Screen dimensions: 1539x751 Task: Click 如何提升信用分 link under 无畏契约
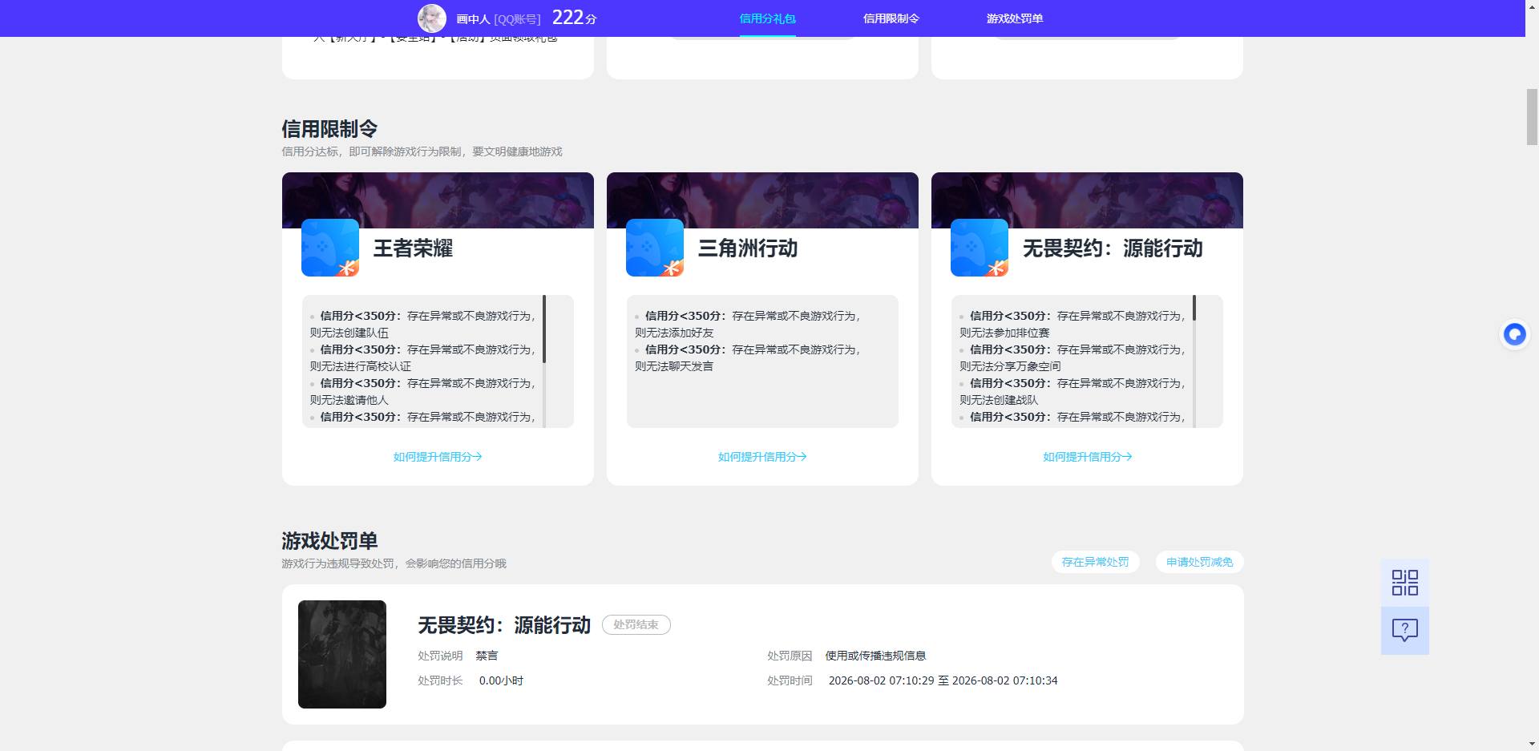(x=1087, y=457)
